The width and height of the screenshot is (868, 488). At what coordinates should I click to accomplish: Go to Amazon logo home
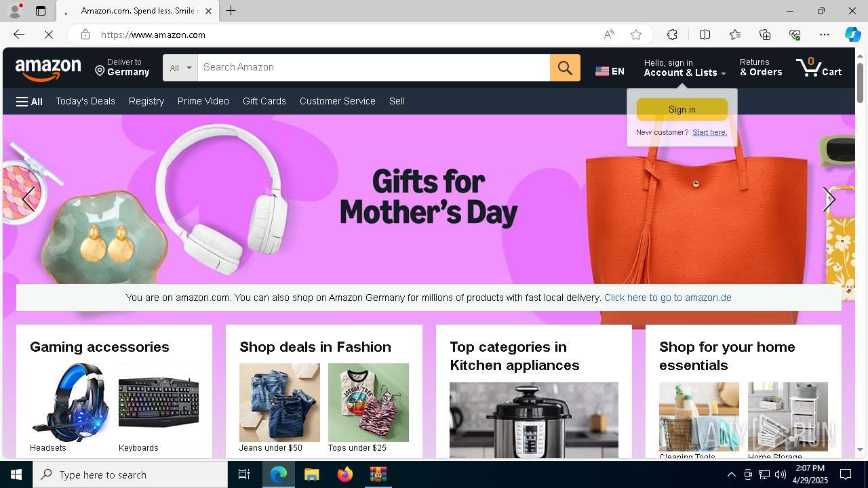(x=48, y=68)
